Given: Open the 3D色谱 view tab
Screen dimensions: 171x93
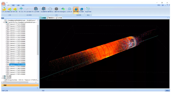Looking at the screenshot, I should click(59, 18).
